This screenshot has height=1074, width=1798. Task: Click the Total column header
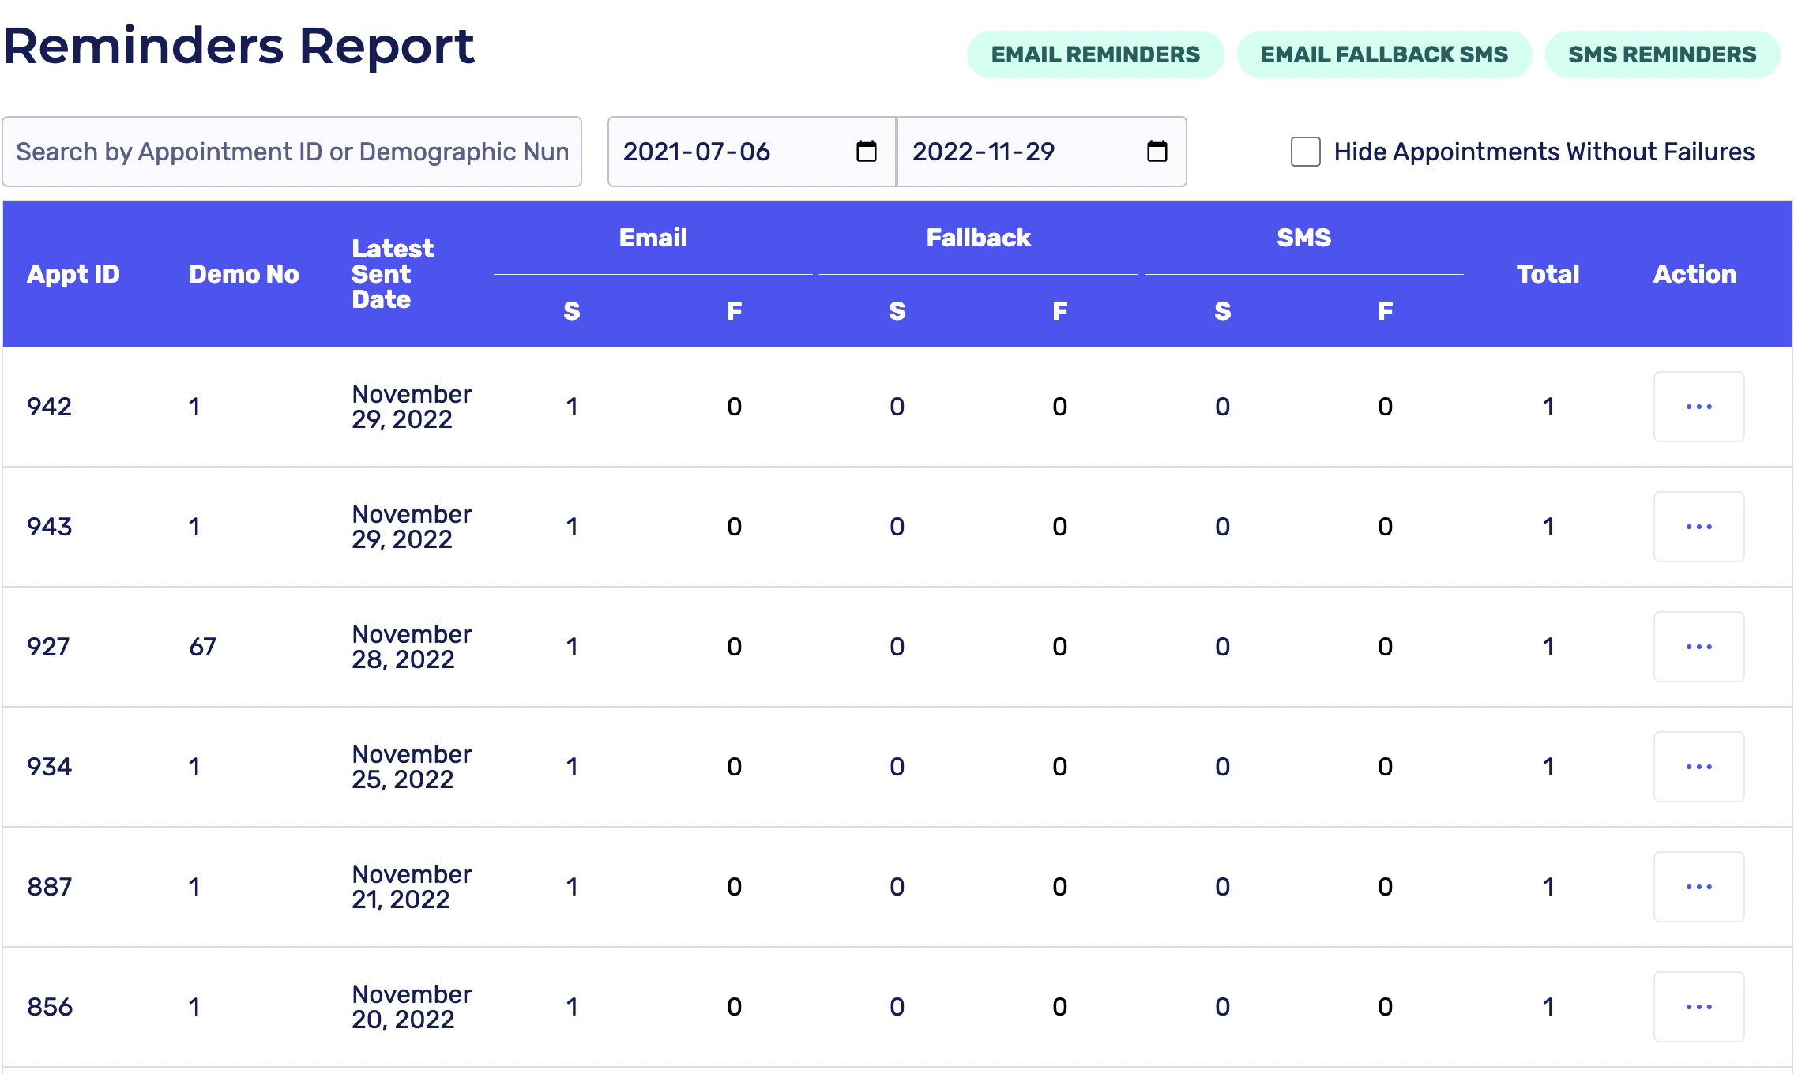pyautogui.click(x=1547, y=274)
